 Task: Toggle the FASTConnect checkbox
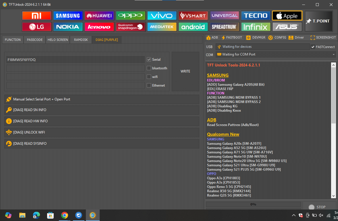[313, 47]
